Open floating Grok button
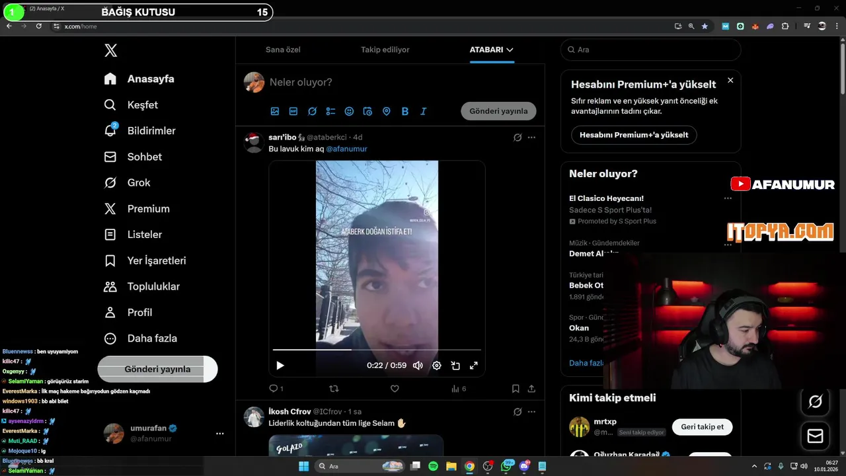This screenshot has width=846, height=476. (x=815, y=401)
